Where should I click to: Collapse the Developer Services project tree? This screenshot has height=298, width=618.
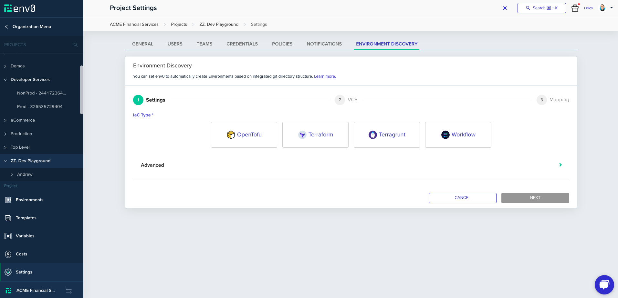pyautogui.click(x=5, y=80)
